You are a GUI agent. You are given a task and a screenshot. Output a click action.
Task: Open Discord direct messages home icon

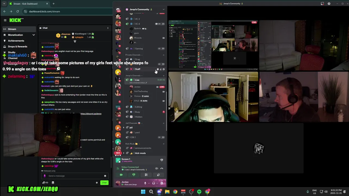118,10
